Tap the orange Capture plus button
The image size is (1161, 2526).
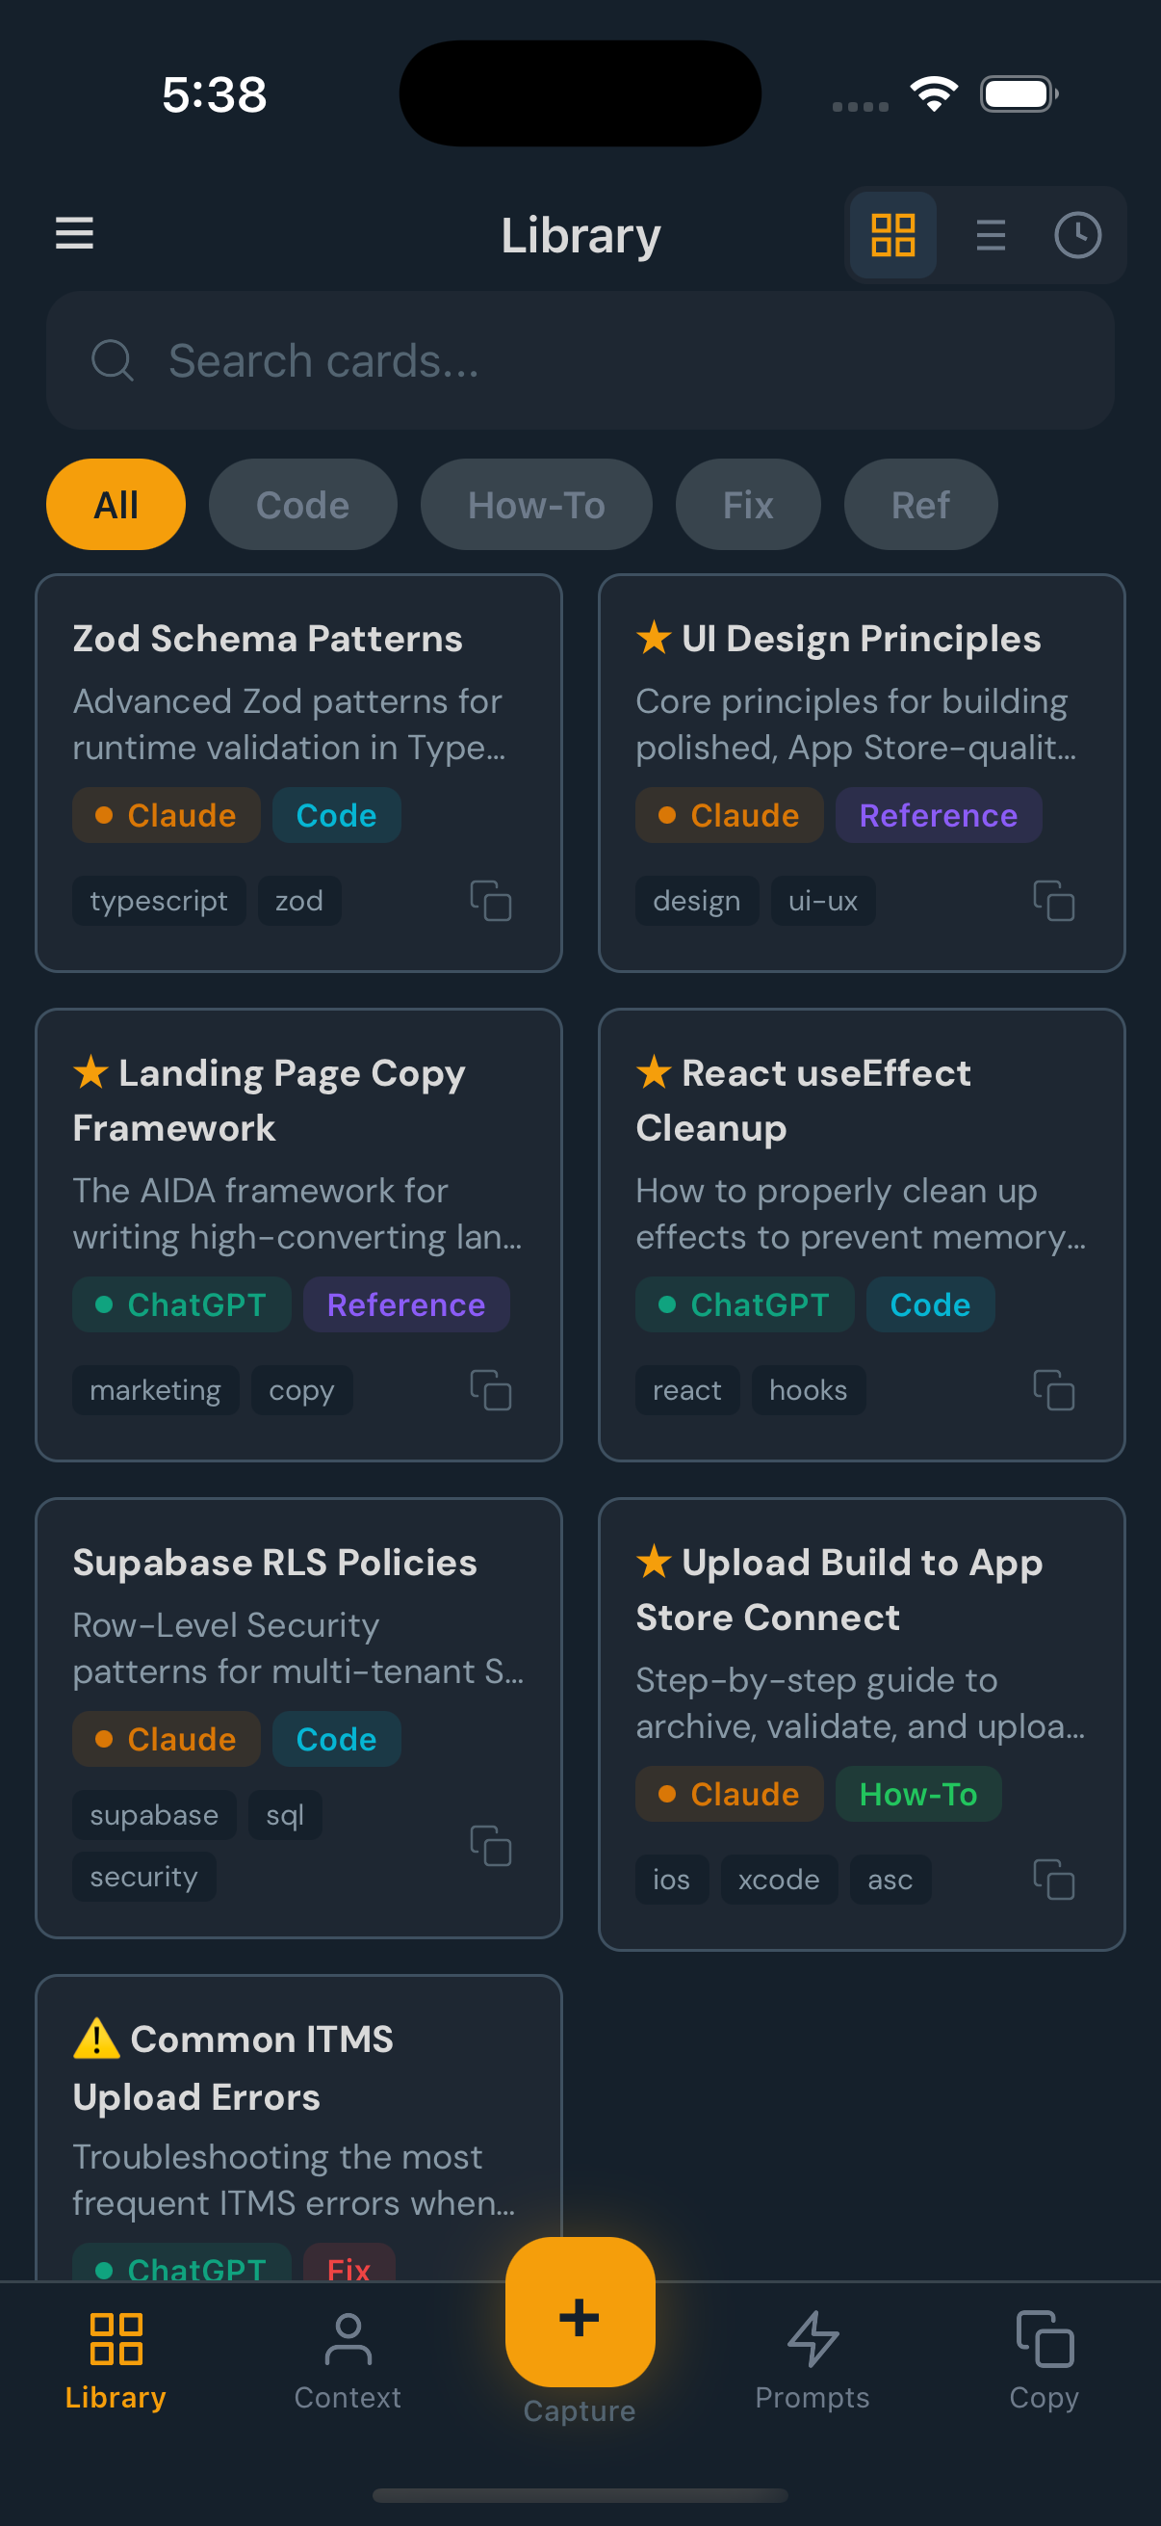point(580,2317)
